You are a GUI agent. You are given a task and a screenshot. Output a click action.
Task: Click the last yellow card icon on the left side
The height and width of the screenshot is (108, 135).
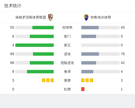52,80
